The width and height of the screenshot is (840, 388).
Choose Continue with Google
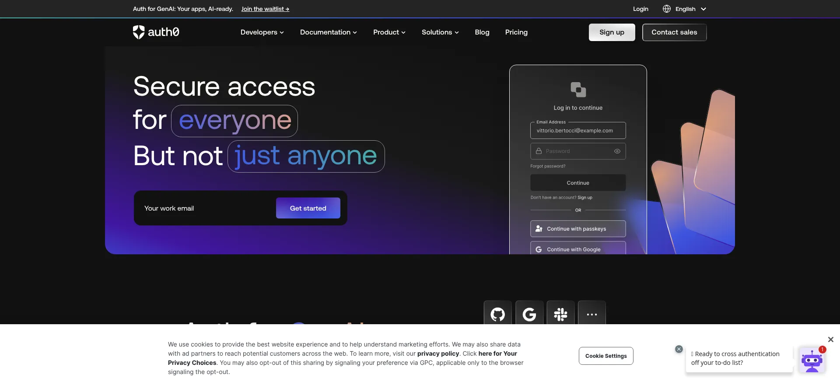tap(578, 248)
